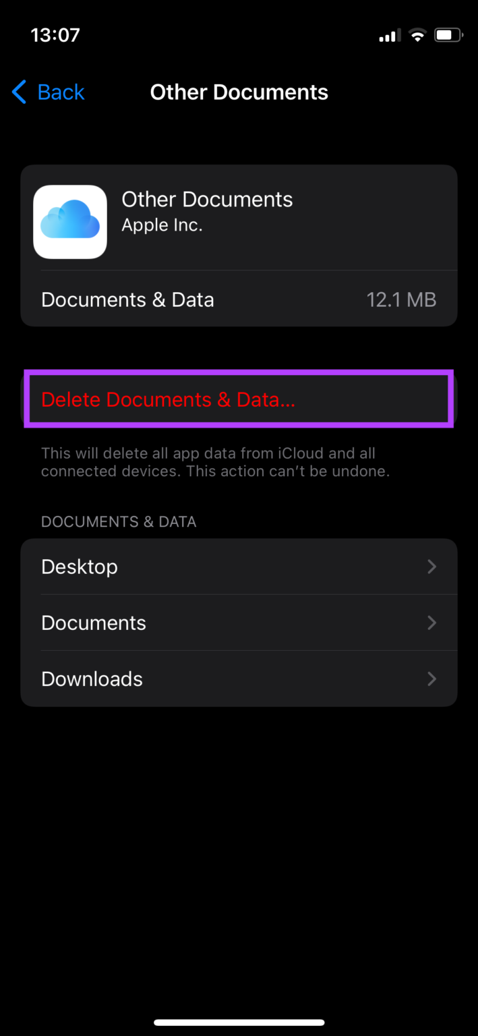
Task: Tap the home indicator bar
Action: point(239,1021)
